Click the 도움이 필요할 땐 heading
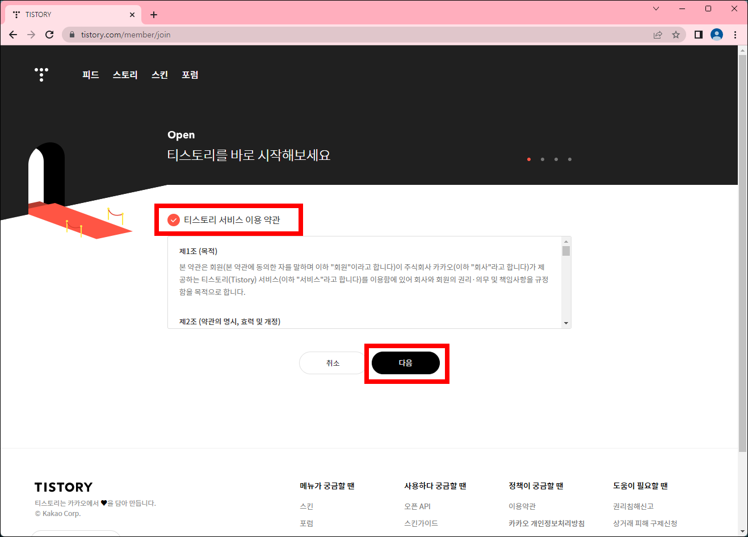Screen dimensions: 748x537 click(x=640, y=486)
